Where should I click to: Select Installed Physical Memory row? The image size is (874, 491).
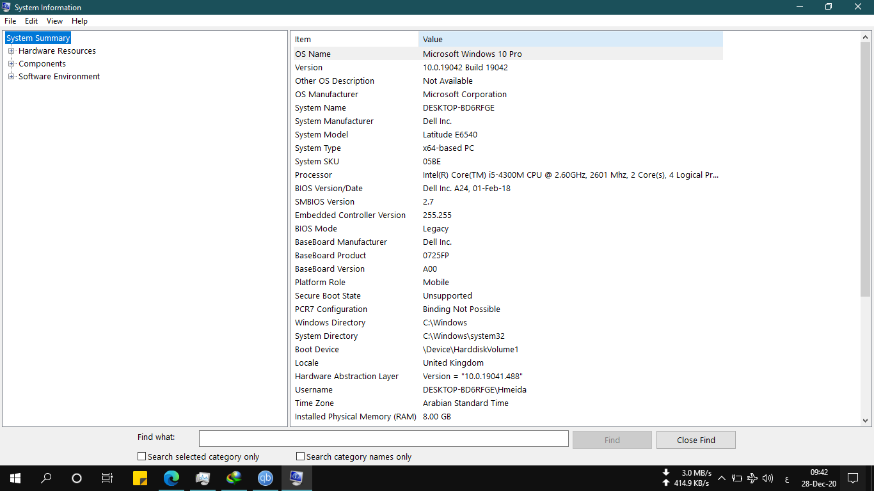coord(508,417)
